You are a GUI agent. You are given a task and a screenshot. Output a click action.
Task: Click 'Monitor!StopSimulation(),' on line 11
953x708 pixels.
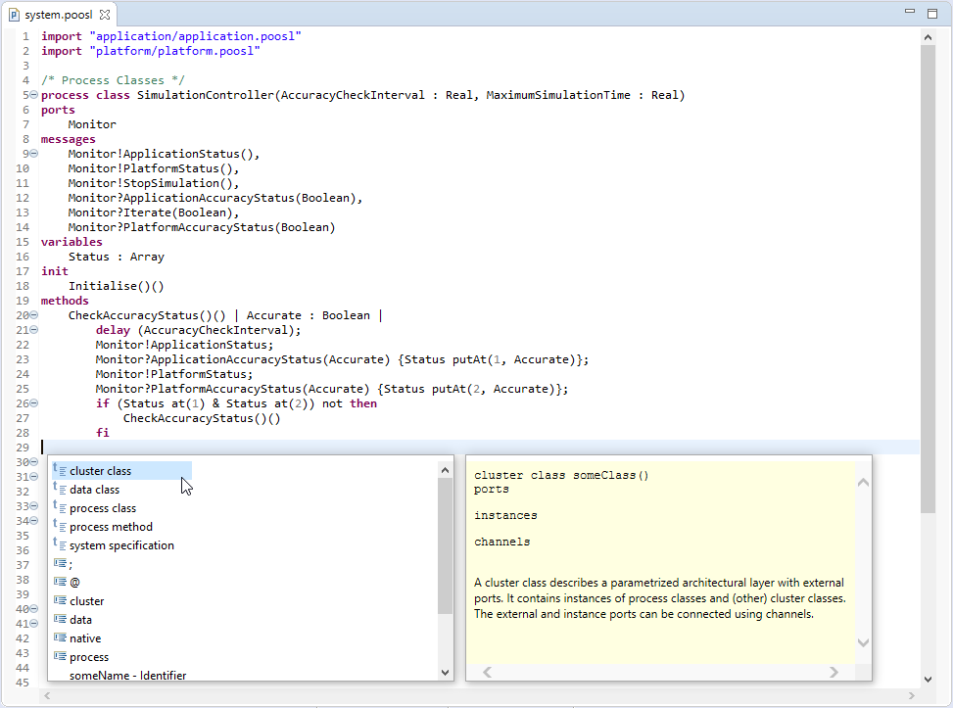[154, 183]
